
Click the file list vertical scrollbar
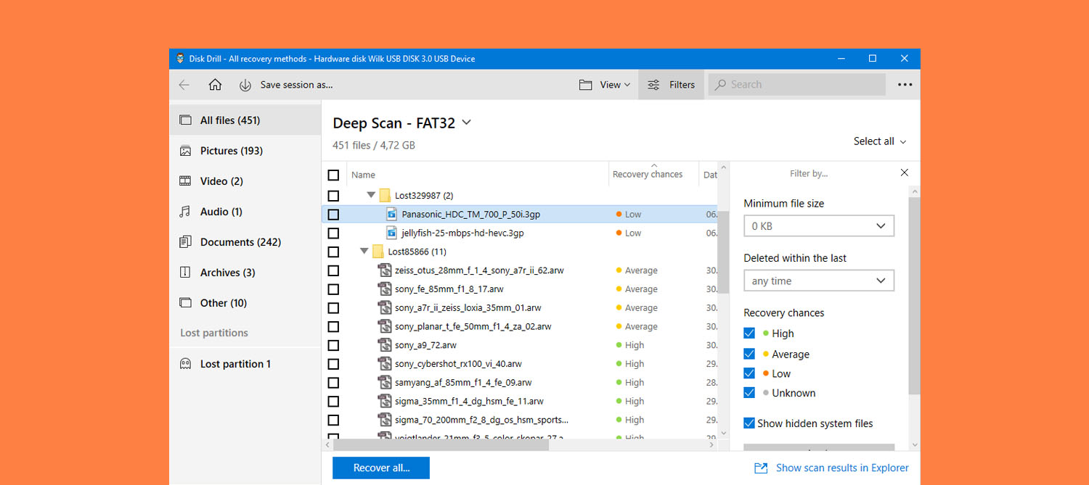[723, 252]
